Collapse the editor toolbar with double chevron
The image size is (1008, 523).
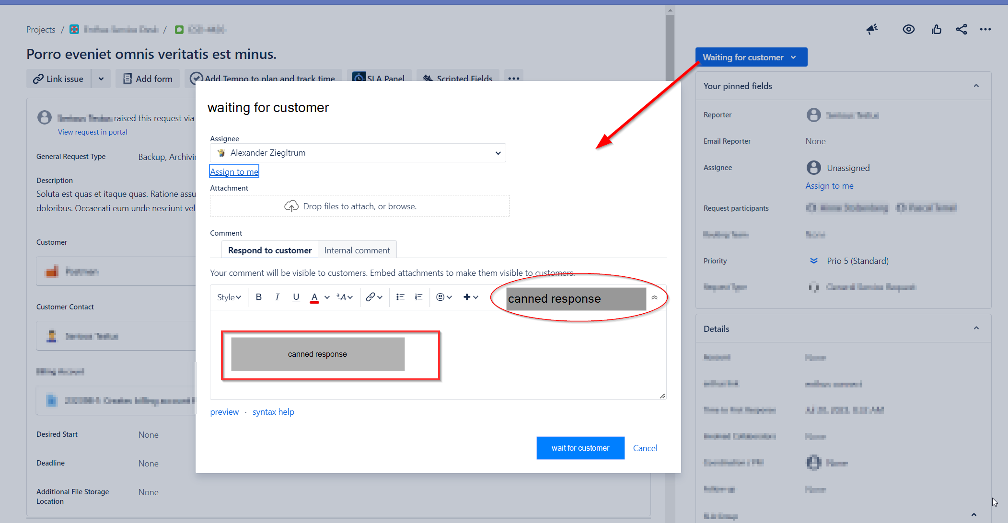[x=654, y=297]
